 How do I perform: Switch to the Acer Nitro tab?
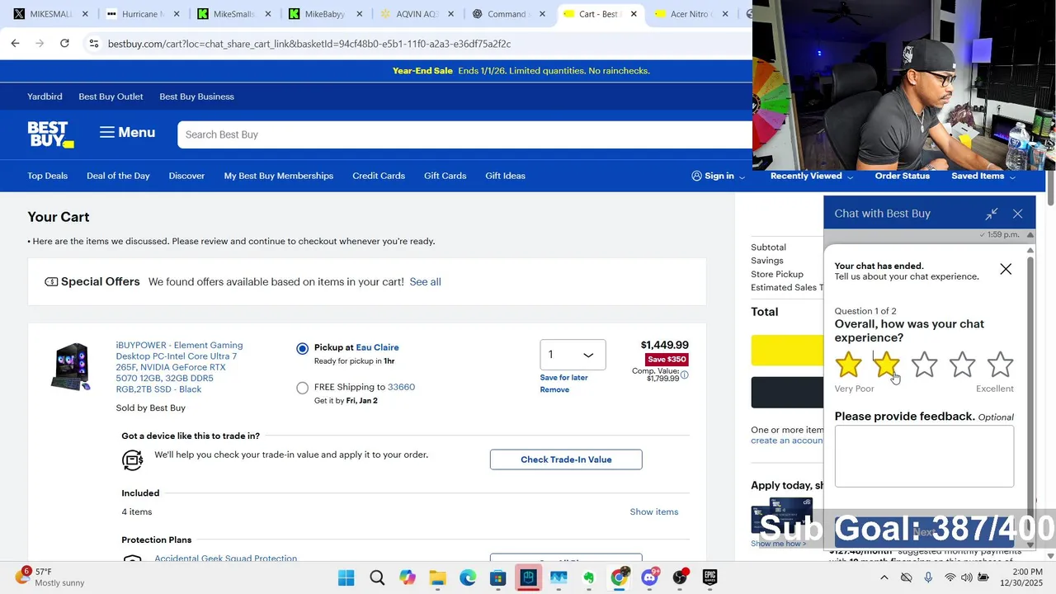pyautogui.click(x=690, y=14)
